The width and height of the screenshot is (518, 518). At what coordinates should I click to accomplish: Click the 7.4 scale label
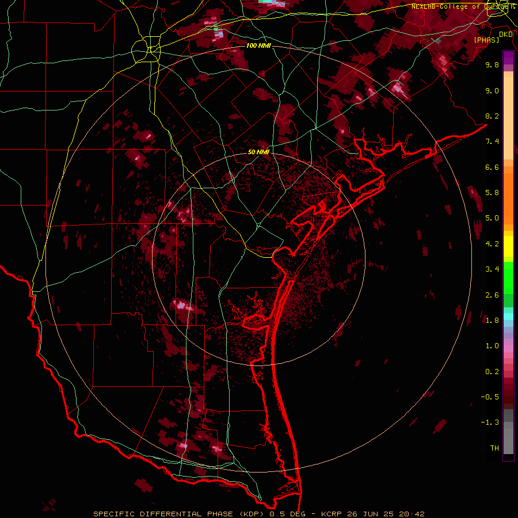[492, 142]
